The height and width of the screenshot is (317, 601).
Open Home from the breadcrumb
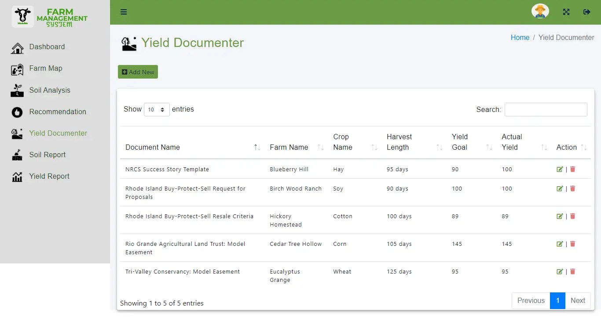point(520,37)
